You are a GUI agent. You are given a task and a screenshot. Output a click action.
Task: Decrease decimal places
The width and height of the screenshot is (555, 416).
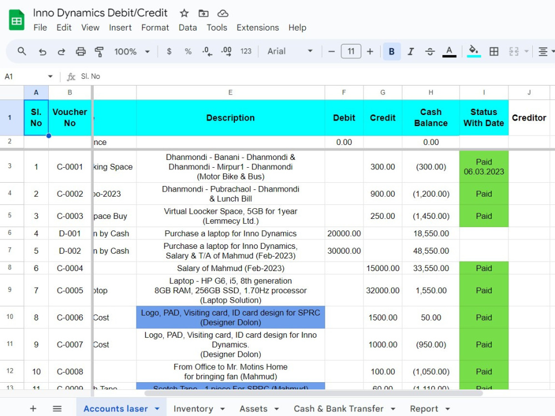[x=207, y=52]
